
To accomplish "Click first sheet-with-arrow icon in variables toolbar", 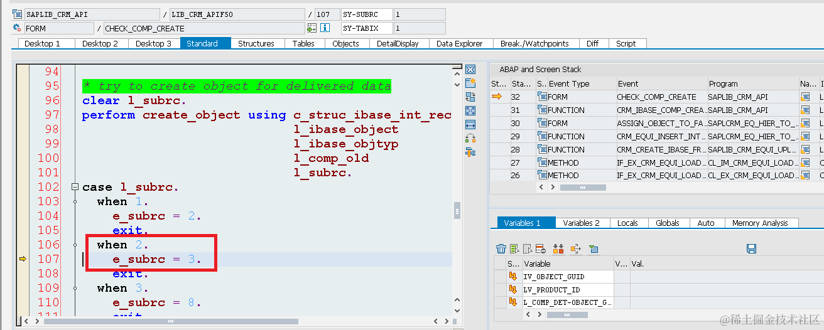I will point(514,249).
